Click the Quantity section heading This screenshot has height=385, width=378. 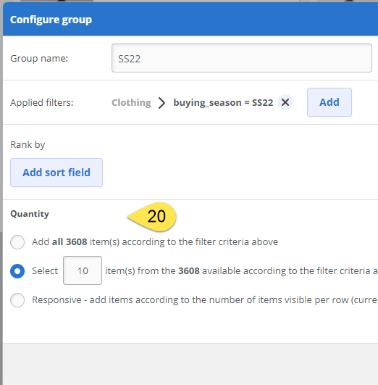pos(30,214)
